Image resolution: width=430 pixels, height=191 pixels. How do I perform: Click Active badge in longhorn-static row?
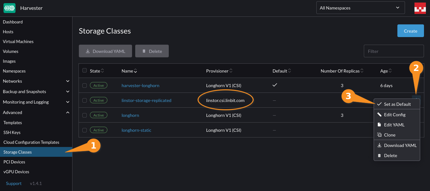click(98, 130)
